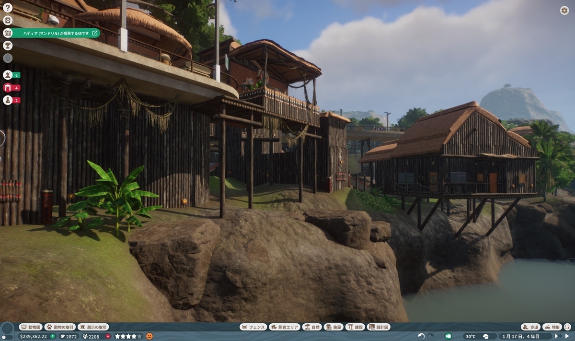Toggle the green camera mode icon
The height and width of the screenshot is (341, 575).
[x=448, y=336]
